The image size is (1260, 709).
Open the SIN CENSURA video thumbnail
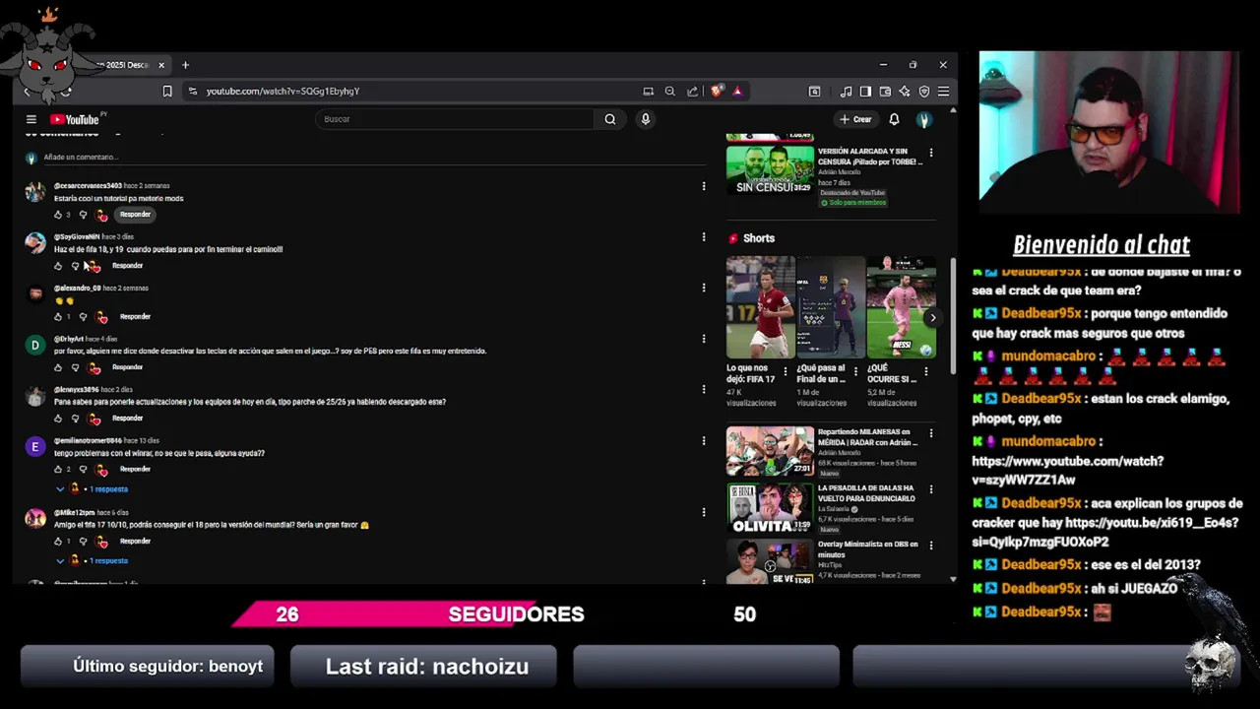click(x=770, y=170)
